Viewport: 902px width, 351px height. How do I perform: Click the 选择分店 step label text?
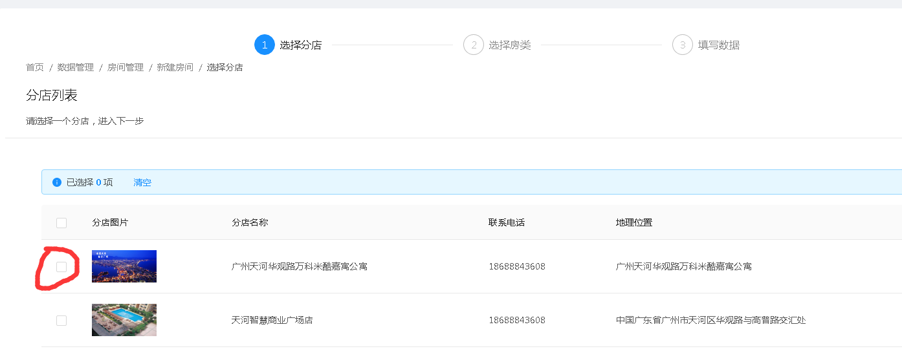click(301, 45)
